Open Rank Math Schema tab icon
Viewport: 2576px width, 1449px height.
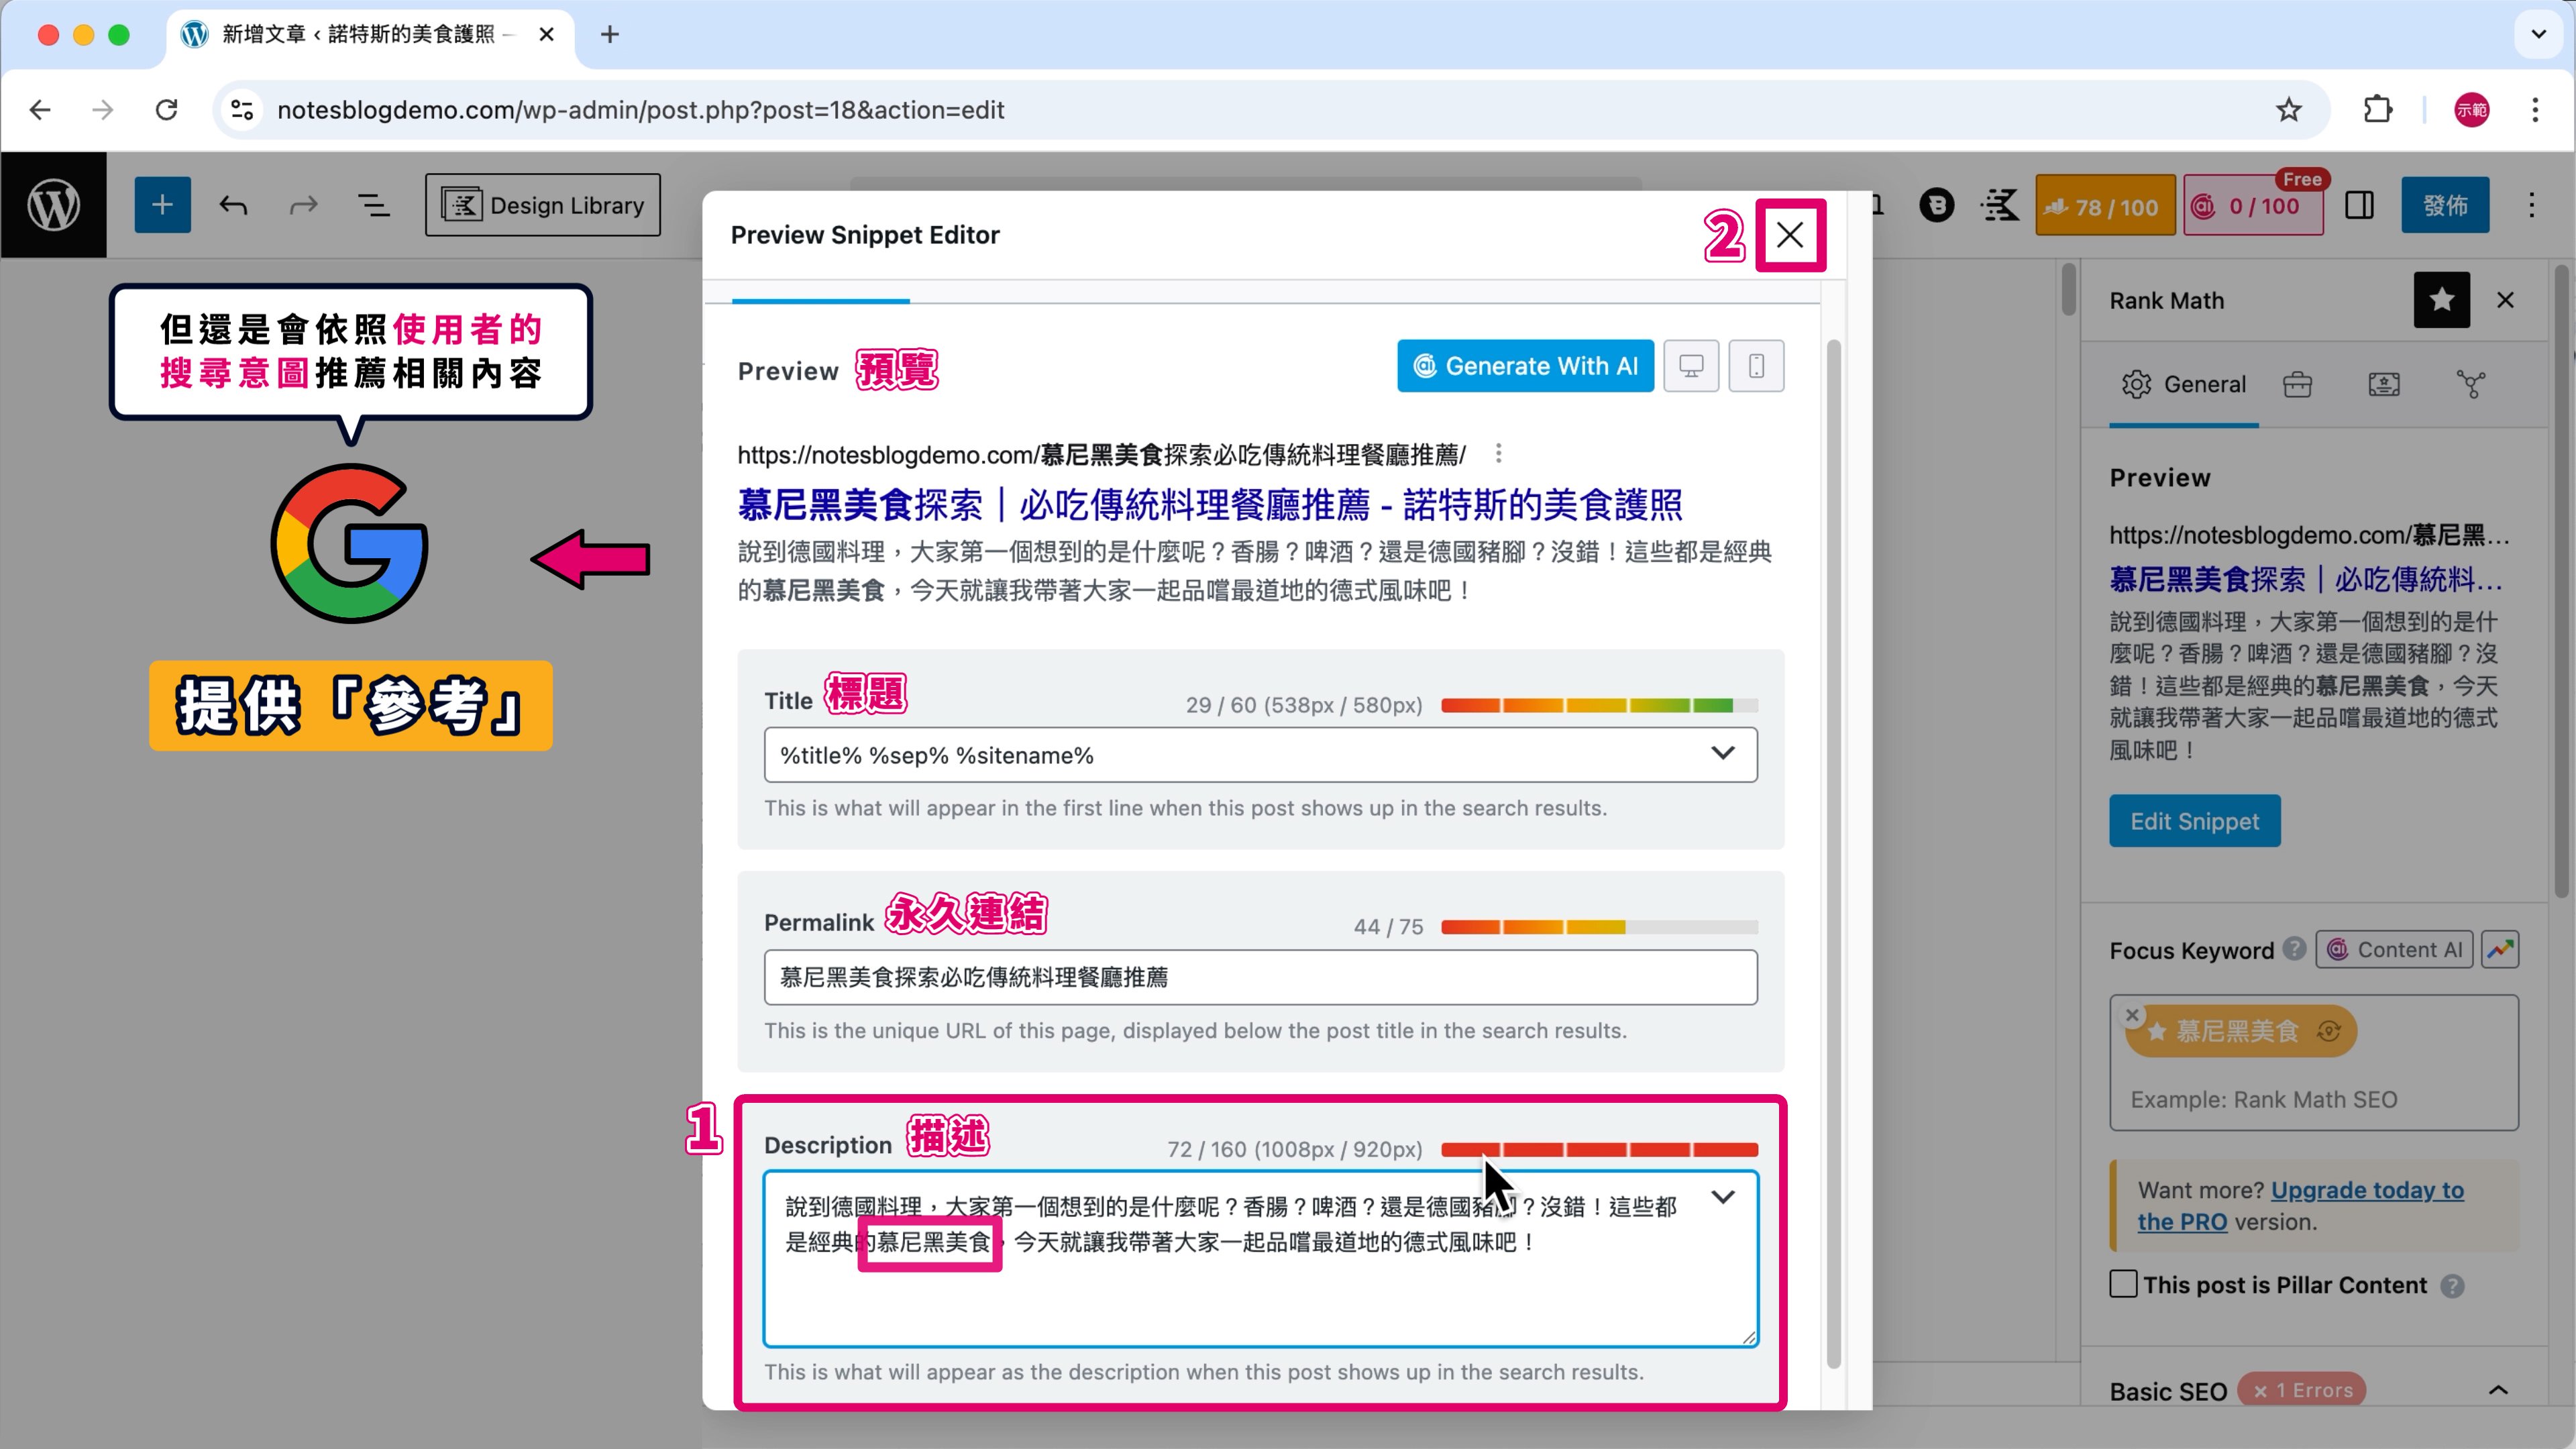(2383, 384)
